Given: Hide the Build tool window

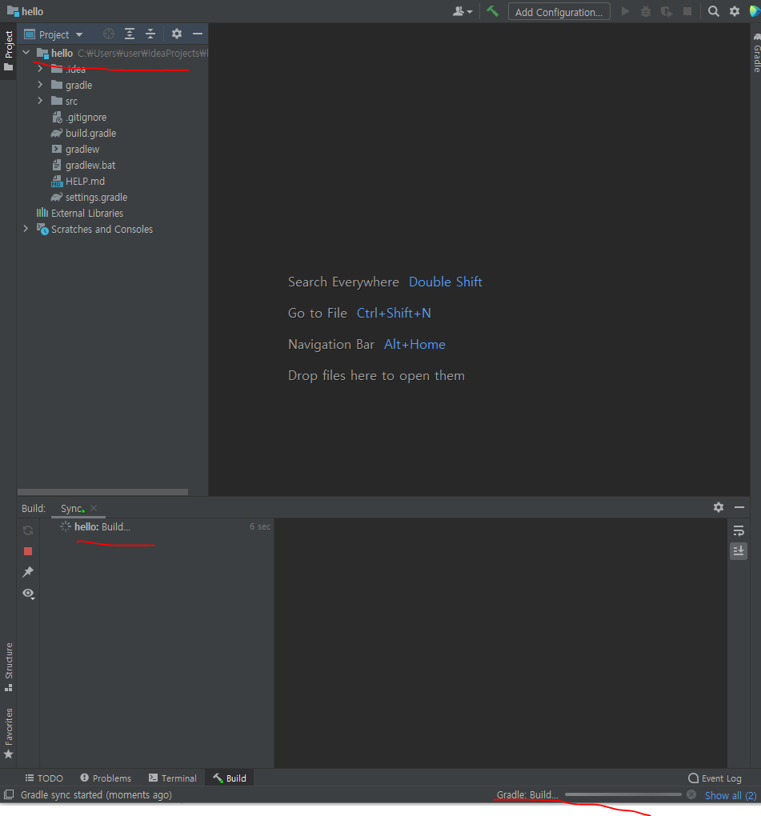Looking at the screenshot, I should (739, 507).
